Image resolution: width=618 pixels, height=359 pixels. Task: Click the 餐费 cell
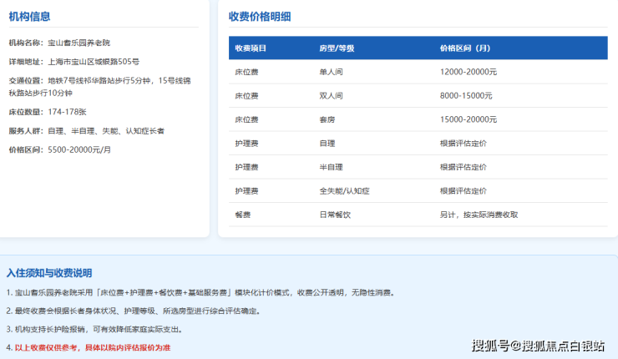pos(243,215)
